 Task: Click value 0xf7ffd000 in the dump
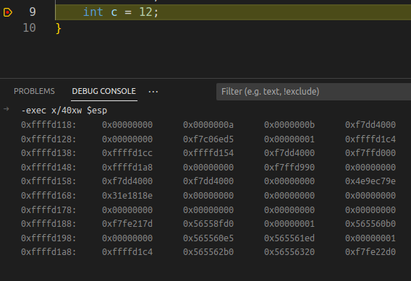[x=370, y=153]
